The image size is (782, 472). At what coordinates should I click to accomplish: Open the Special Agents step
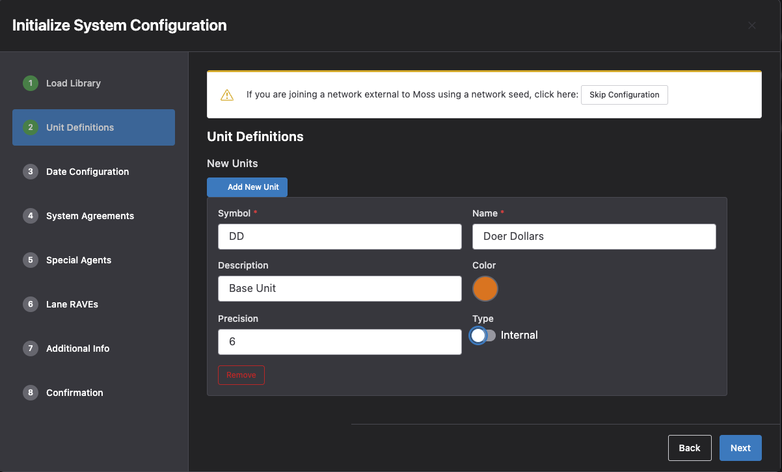[79, 260]
